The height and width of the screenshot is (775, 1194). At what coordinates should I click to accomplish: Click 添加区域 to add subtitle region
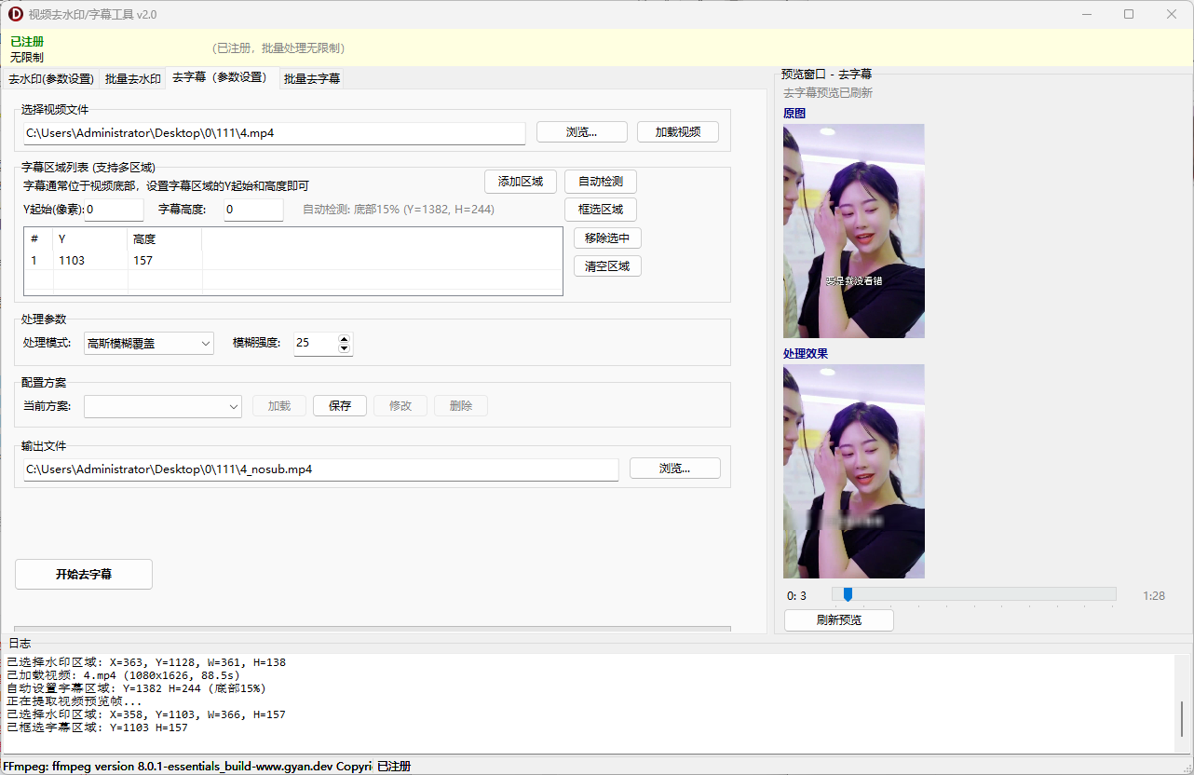(520, 182)
